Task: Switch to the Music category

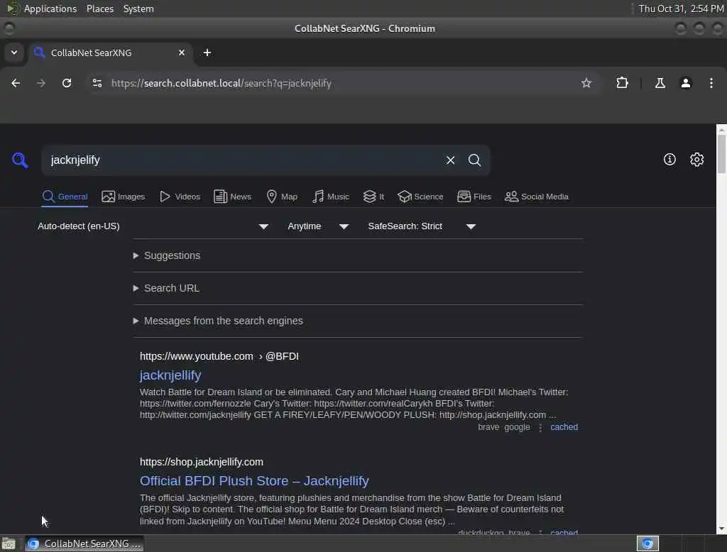Action: point(331,197)
